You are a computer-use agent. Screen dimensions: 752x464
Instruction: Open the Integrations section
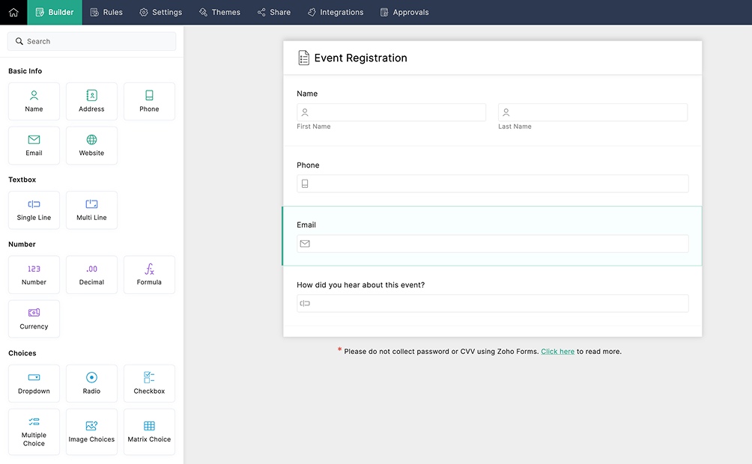335,12
